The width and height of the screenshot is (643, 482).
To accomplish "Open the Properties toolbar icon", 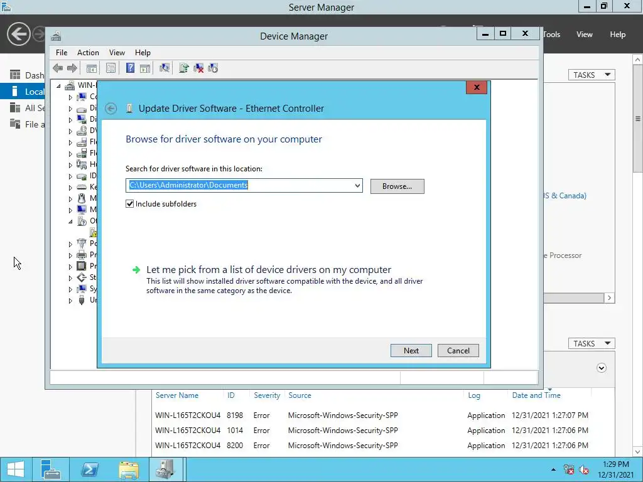I will 111,68.
